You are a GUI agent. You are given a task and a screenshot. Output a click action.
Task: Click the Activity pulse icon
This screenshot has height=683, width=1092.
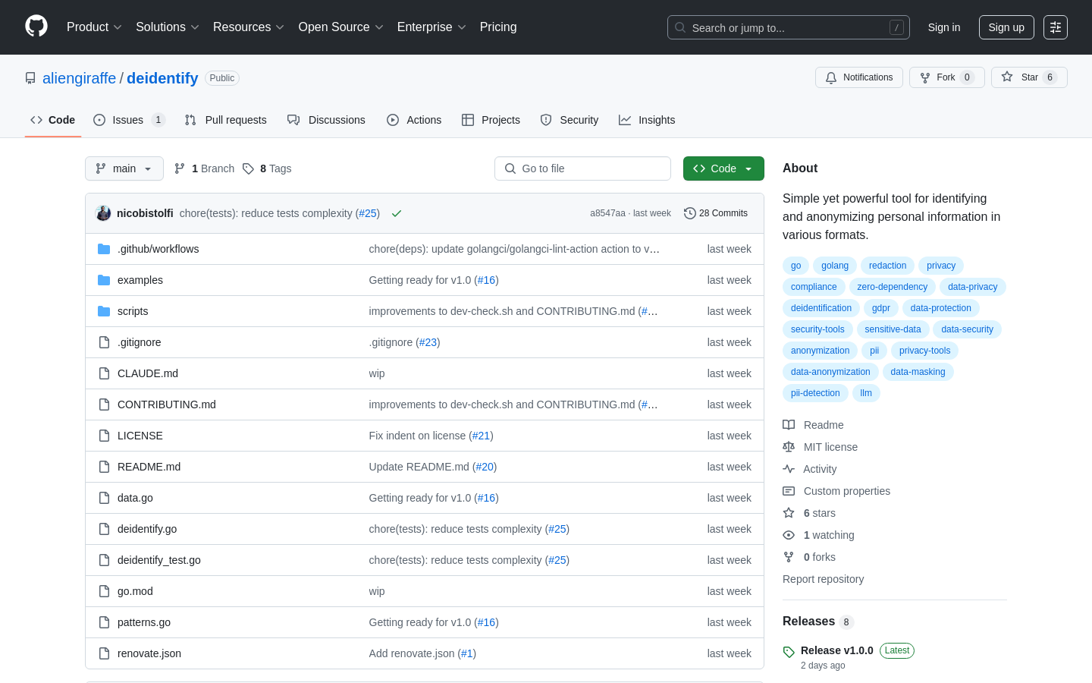click(789, 469)
